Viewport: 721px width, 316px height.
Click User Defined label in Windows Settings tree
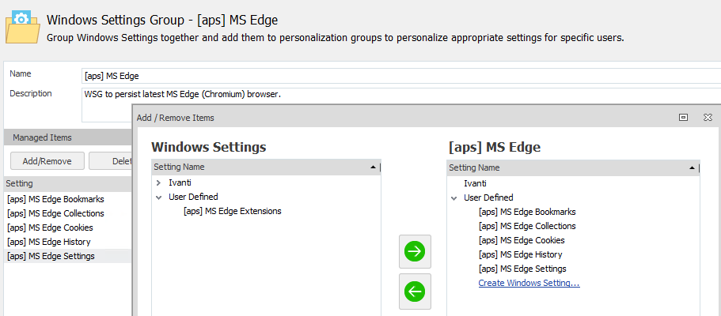click(193, 197)
